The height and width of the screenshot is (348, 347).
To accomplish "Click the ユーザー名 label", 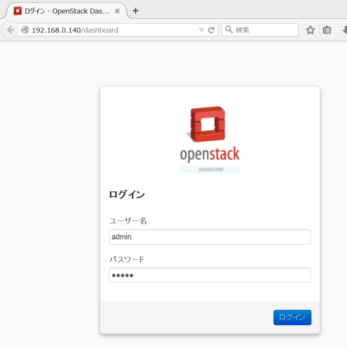I will tap(128, 221).
